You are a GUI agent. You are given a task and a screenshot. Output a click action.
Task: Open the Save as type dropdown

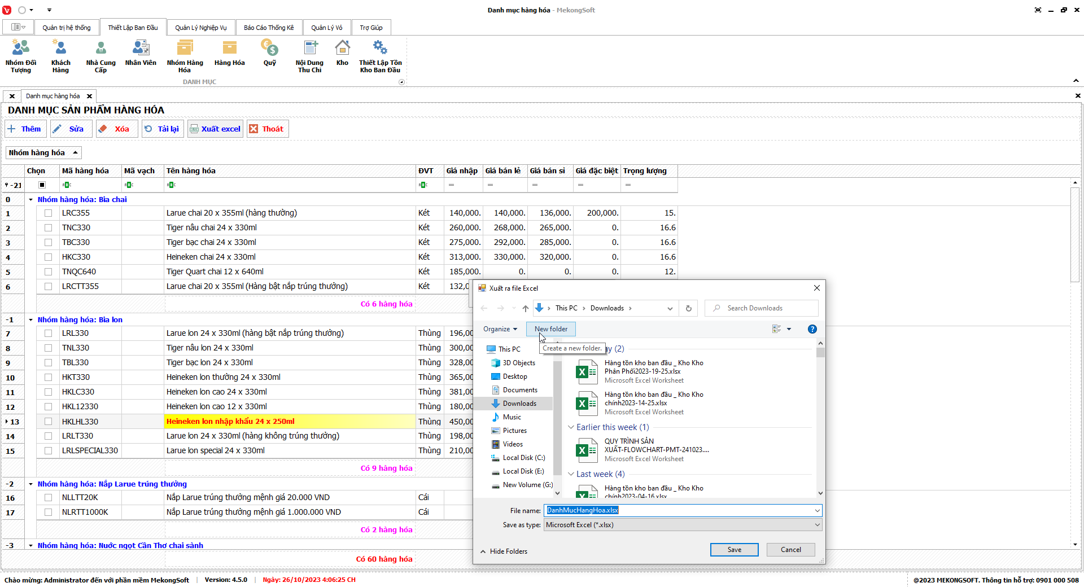point(682,525)
